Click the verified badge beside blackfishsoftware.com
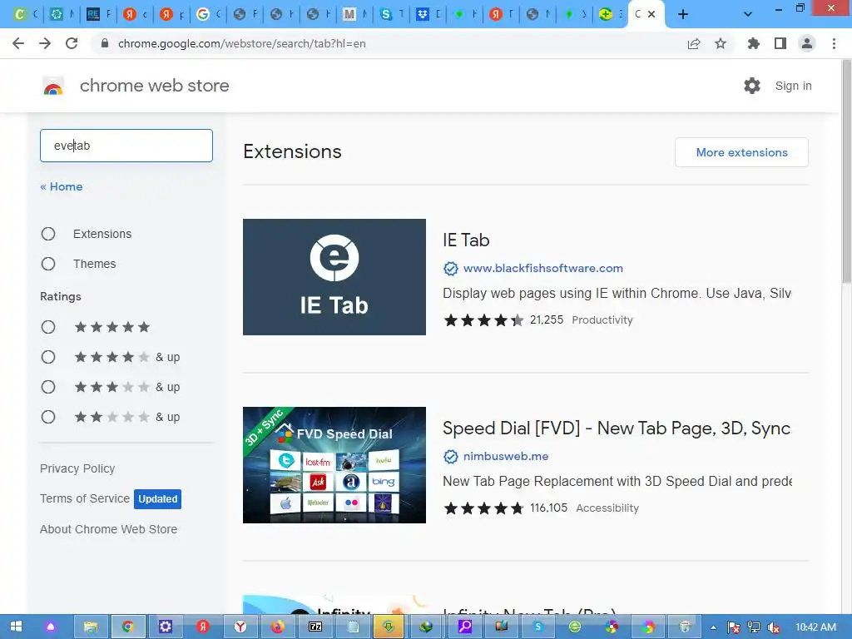 (x=450, y=269)
